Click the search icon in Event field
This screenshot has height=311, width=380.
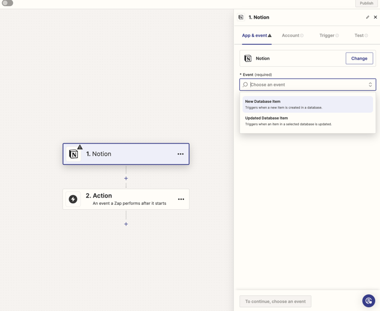tap(245, 85)
